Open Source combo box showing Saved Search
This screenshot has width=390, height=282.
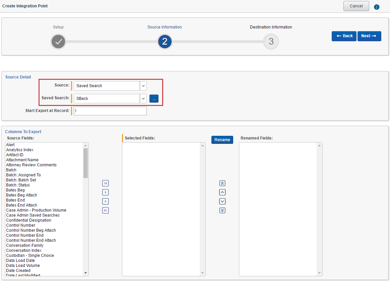(x=110, y=86)
